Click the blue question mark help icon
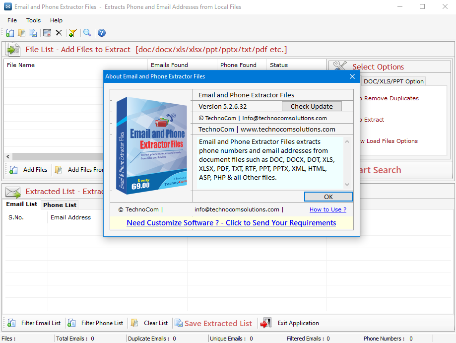The height and width of the screenshot is (343, 456). tap(102, 33)
